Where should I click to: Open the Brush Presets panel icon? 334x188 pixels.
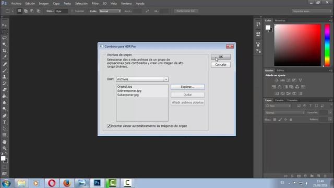(258, 51)
